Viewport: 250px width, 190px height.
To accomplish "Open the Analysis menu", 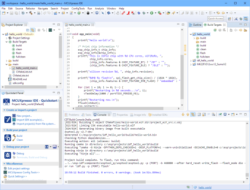I will (x=99, y=9).
